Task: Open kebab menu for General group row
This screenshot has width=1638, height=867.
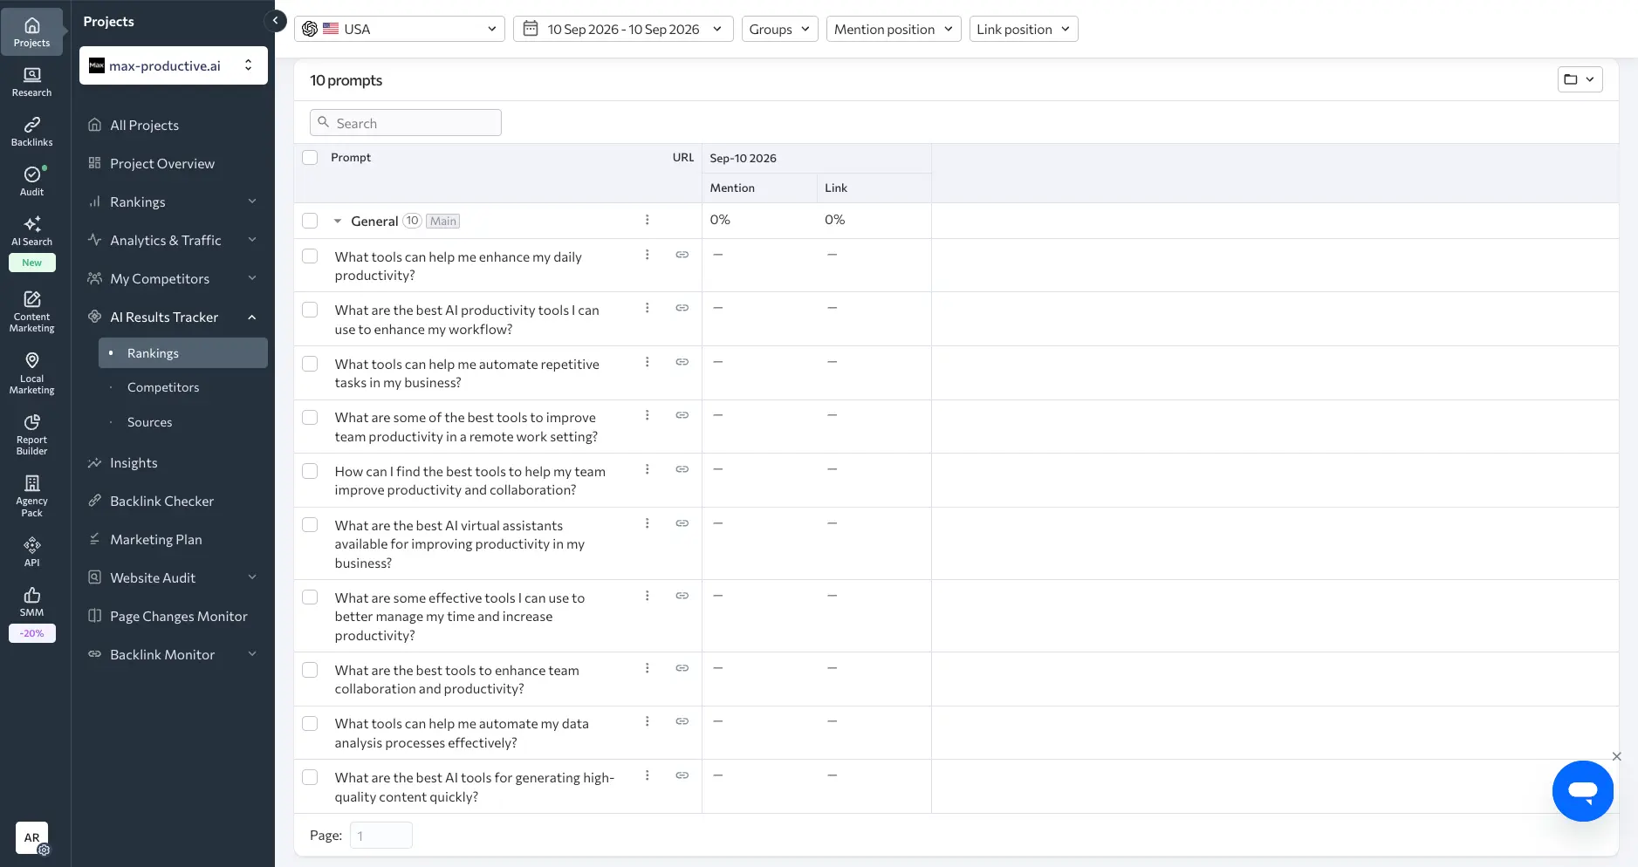Action: (647, 220)
